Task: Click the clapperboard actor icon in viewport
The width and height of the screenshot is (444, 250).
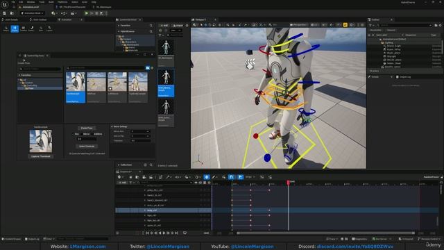Action: click(250, 64)
